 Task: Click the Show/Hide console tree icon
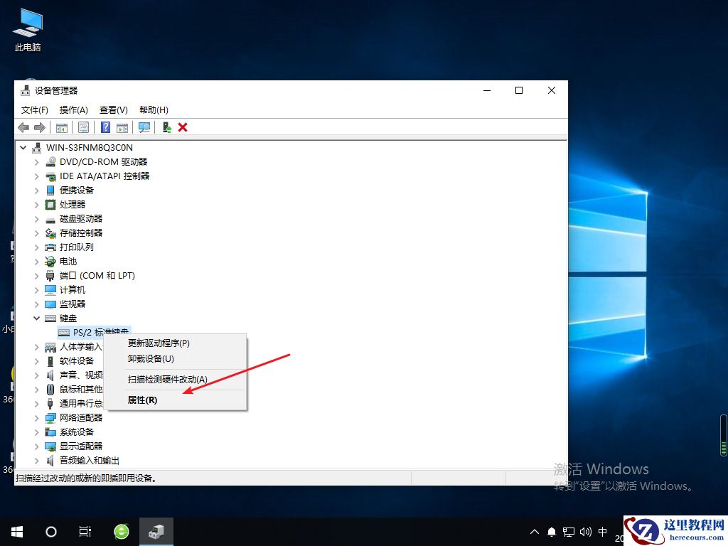(62, 127)
